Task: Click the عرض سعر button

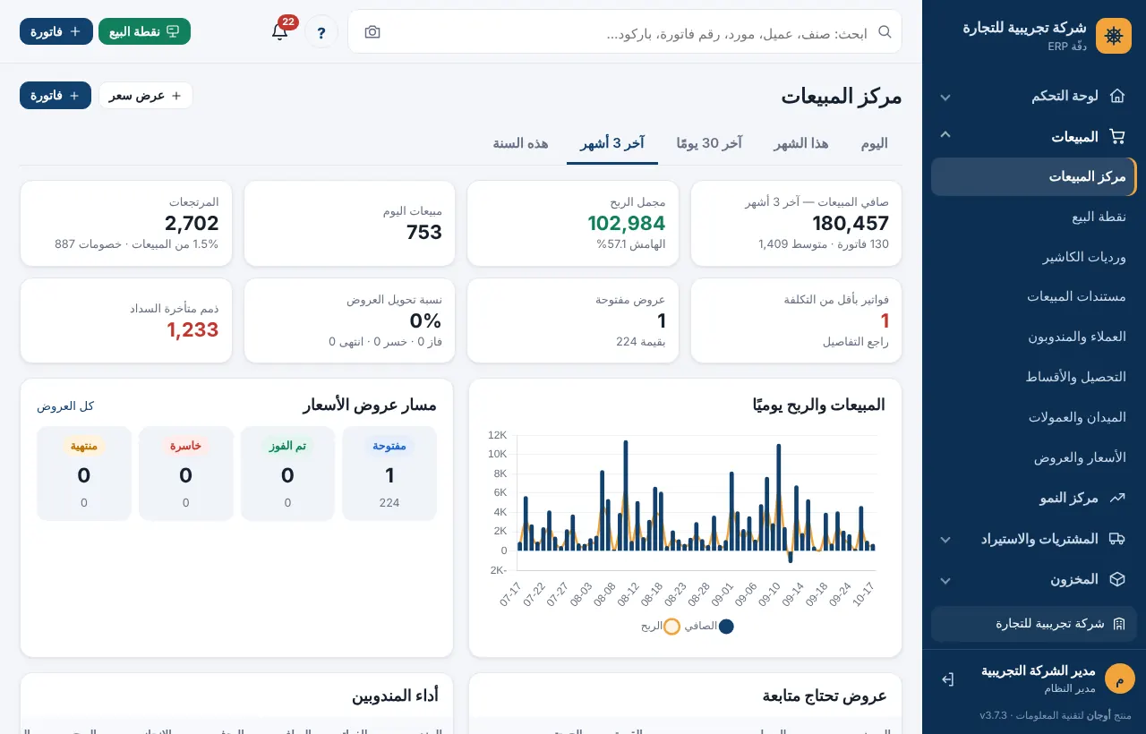Action: [146, 96]
